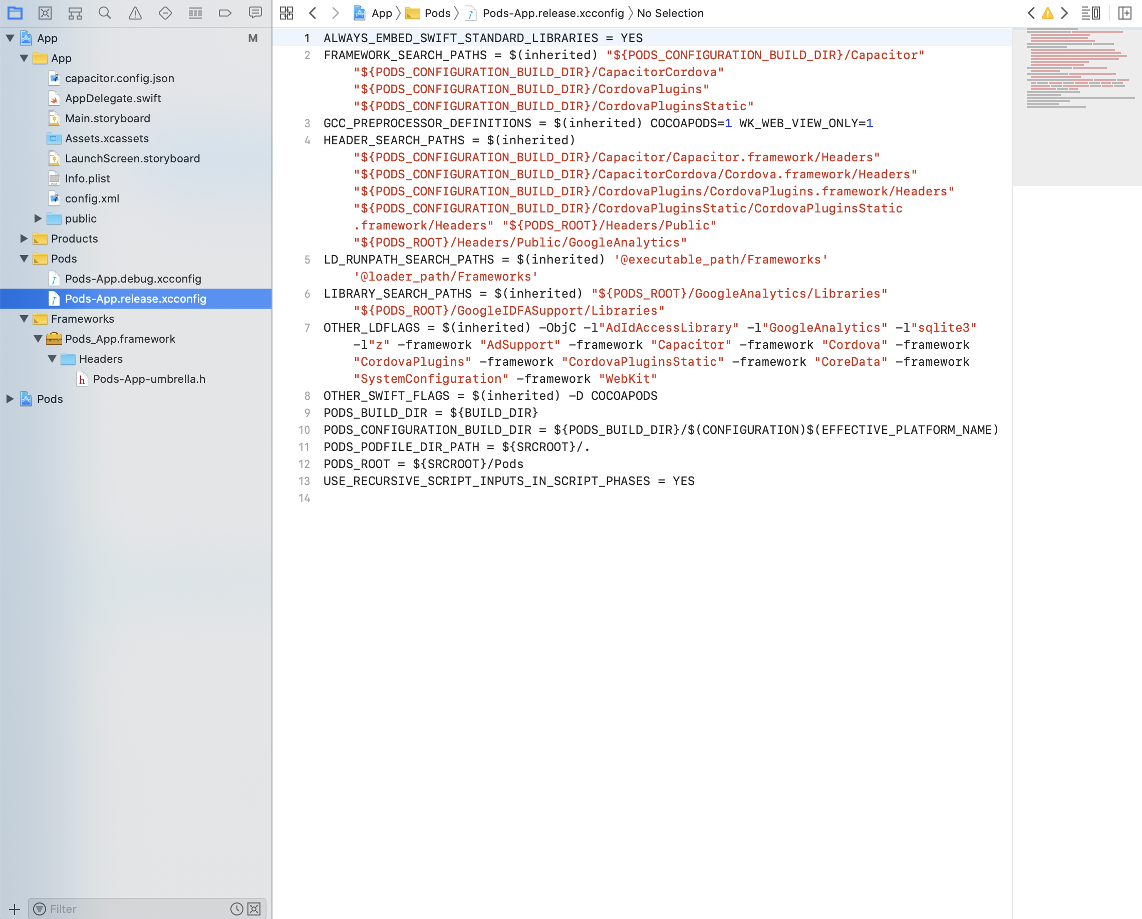Click PODS_BUILD_DIR = ${BUILD_DIR} line

point(431,413)
